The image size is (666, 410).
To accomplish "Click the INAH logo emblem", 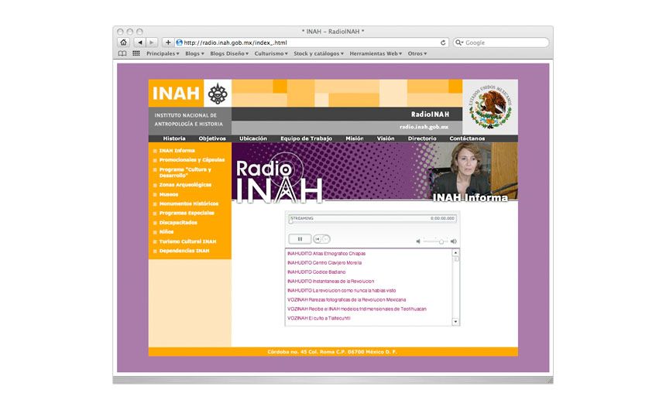I will (x=218, y=94).
